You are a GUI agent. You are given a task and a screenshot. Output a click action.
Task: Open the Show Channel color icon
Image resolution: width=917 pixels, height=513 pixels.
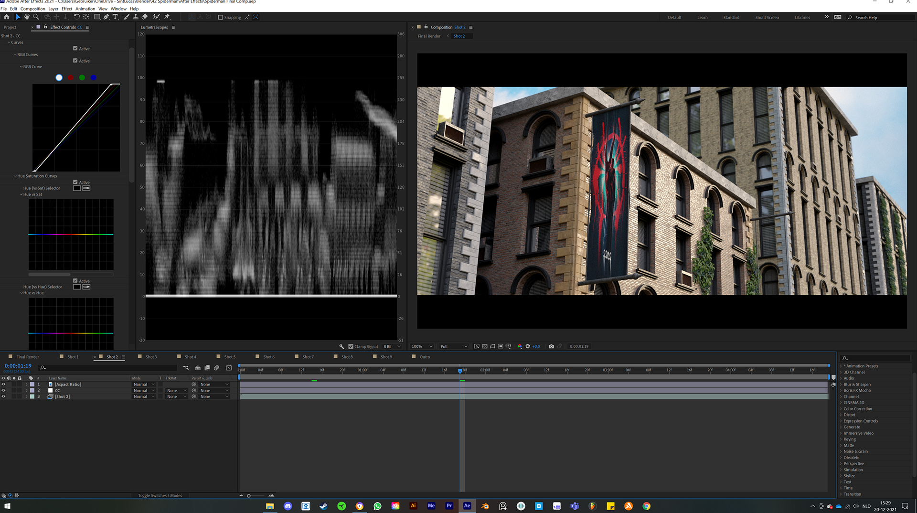click(x=520, y=347)
